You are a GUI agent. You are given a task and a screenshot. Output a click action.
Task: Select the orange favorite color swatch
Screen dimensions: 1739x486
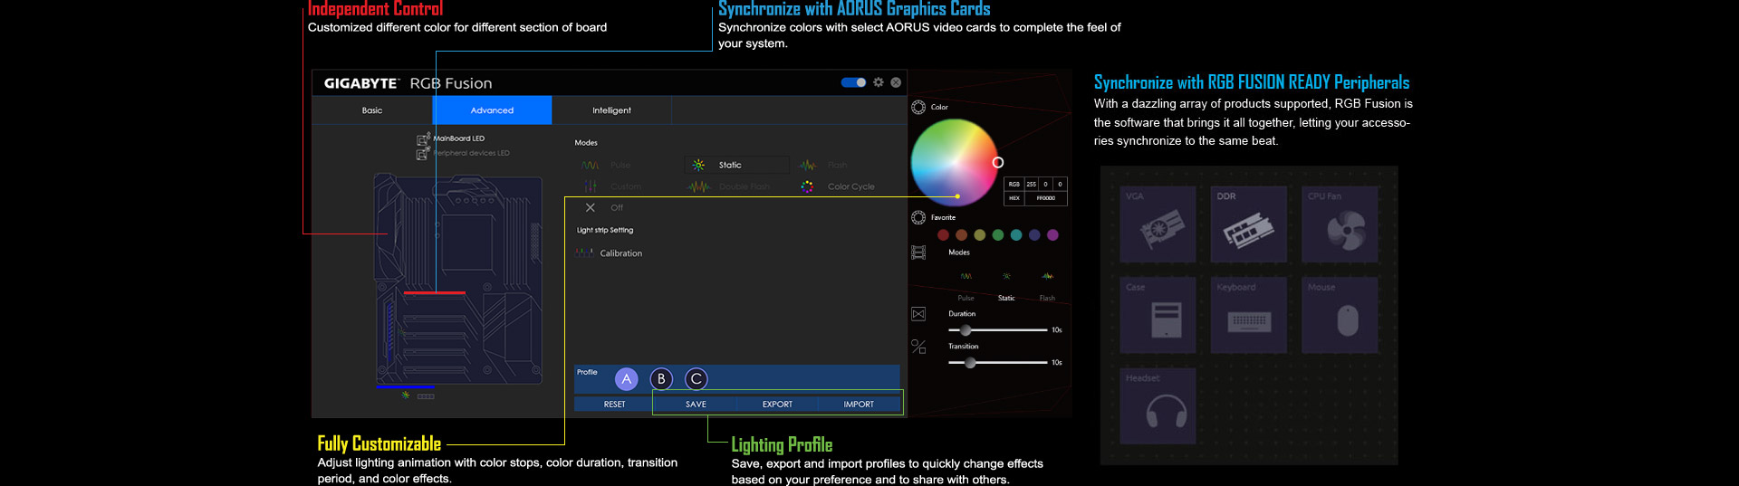coord(961,235)
